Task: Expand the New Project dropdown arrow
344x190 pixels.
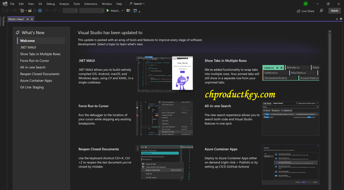Action: click(x=26, y=10)
